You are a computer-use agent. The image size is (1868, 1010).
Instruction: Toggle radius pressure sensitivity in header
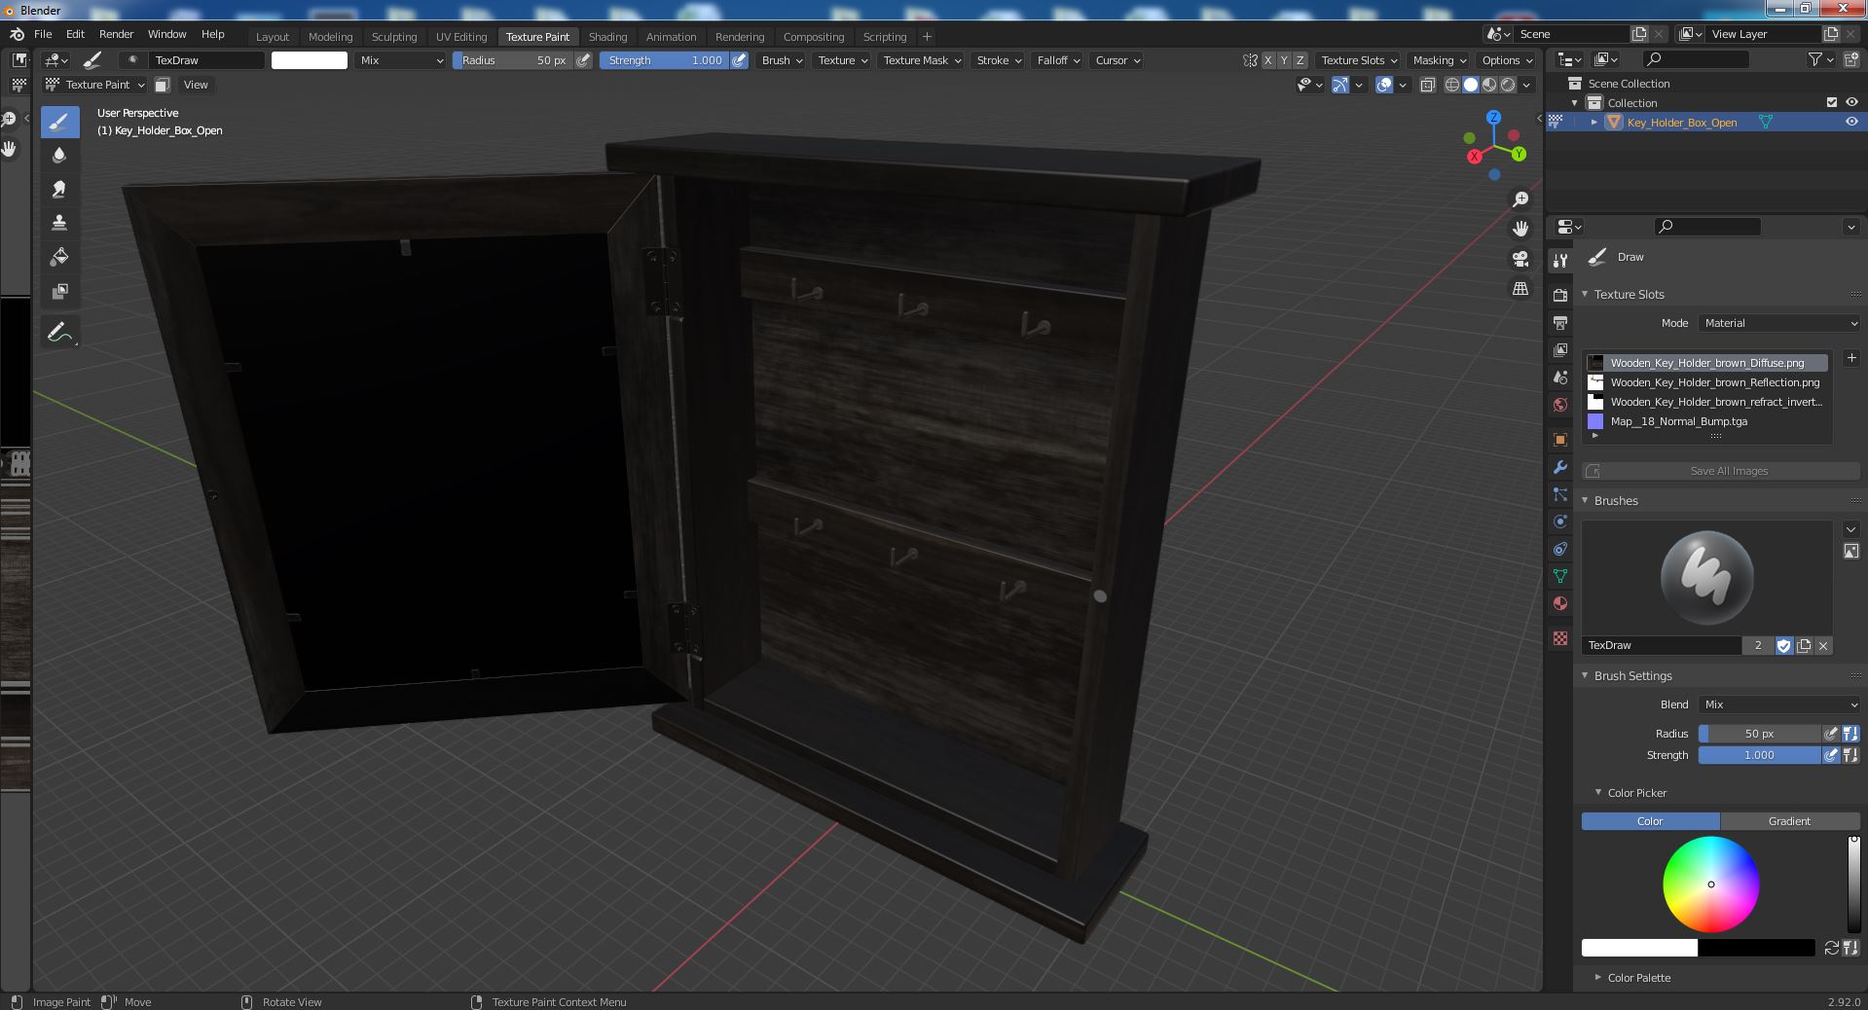[x=583, y=60]
